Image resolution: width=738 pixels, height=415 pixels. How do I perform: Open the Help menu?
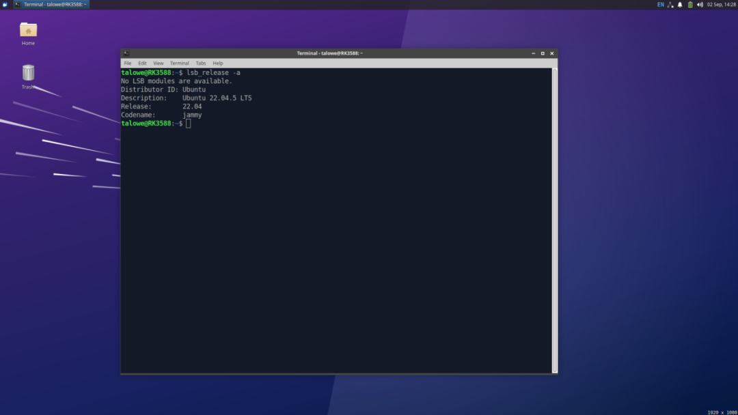point(218,63)
